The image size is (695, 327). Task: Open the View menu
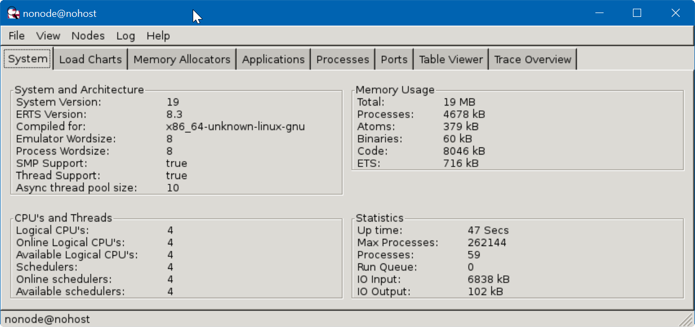click(48, 36)
